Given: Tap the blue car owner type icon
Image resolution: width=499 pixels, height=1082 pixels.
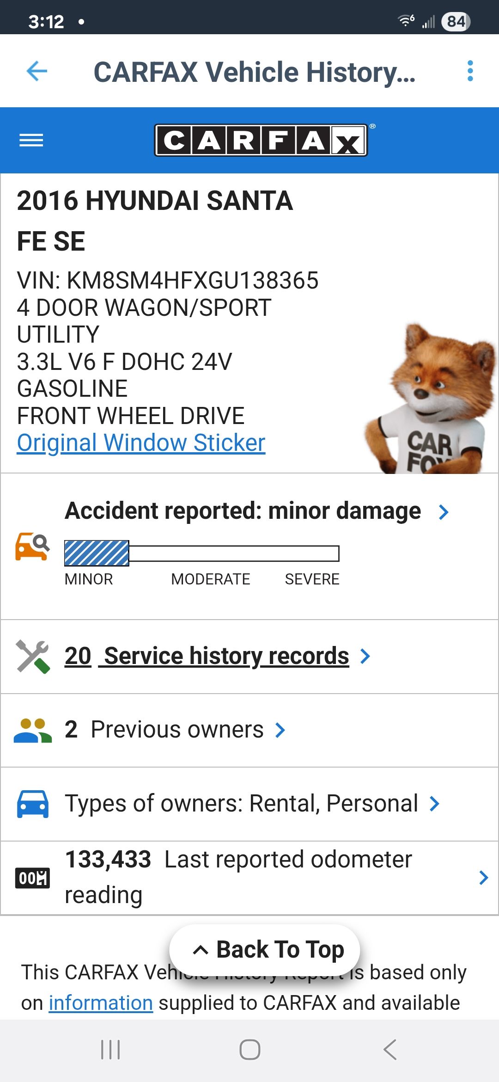Looking at the screenshot, I should tap(32, 804).
